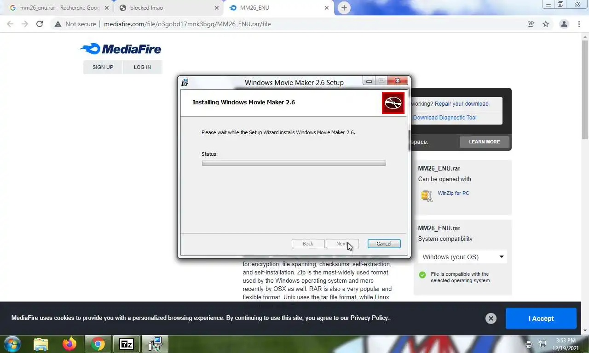Launch Firefox from the taskbar
The height and width of the screenshot is (353, 589).
tap(69, 344)
